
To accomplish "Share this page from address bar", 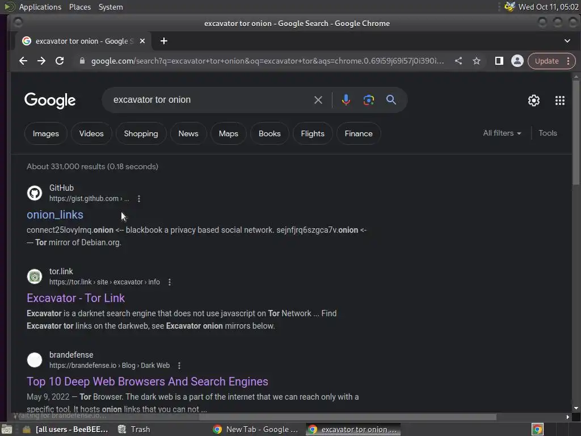I will [x=458, y=61].
